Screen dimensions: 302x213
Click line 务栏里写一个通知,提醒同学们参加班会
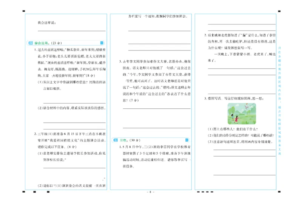(158, 16)
